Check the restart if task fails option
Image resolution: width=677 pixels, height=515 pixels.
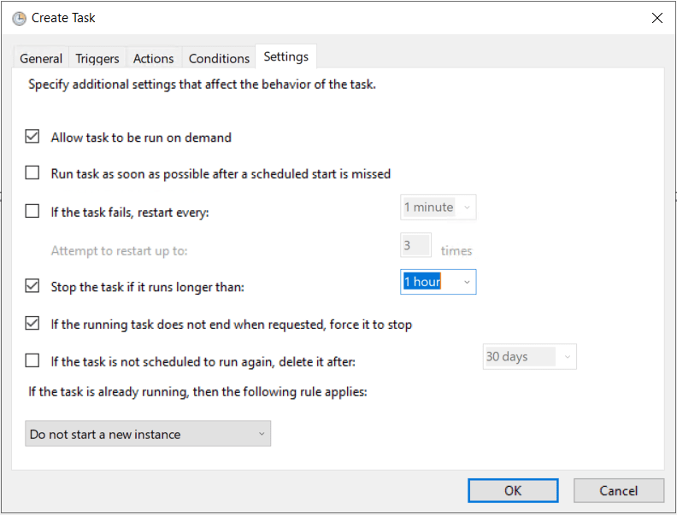pos(32,211)
